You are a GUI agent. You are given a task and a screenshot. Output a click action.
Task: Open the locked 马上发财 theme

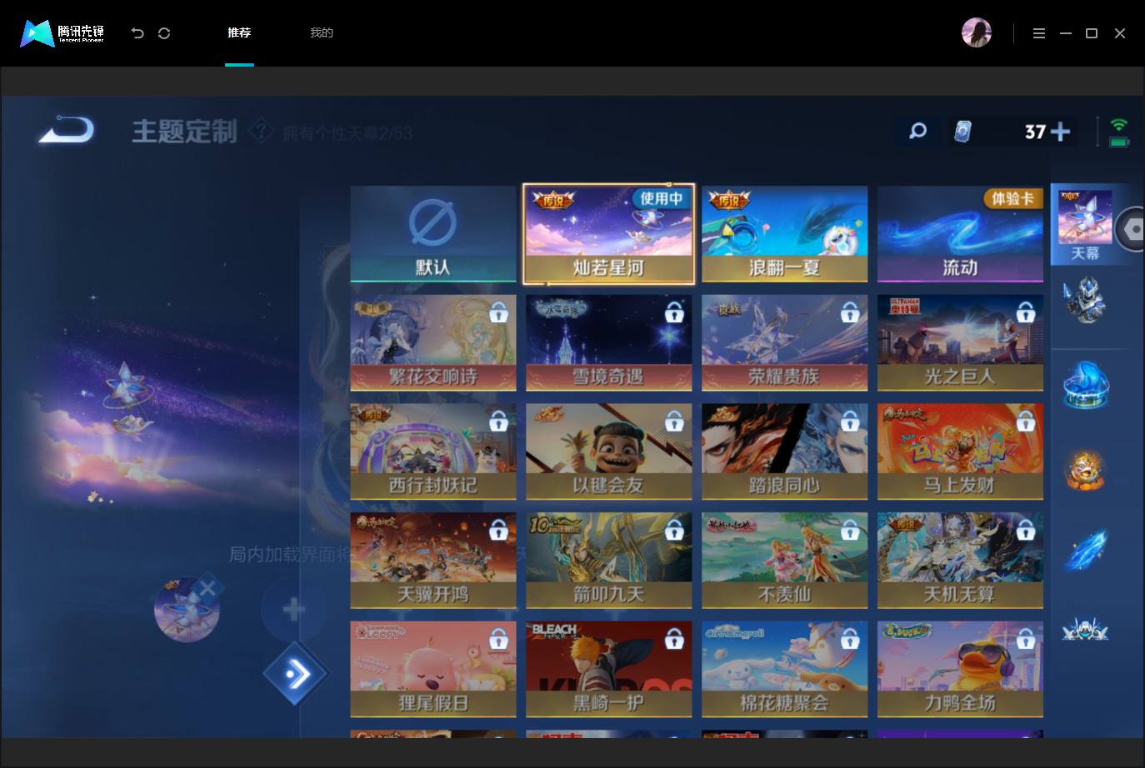pos(961,451)
